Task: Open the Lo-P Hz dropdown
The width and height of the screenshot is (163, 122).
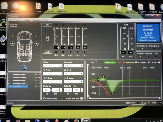Action: (74, 74)
